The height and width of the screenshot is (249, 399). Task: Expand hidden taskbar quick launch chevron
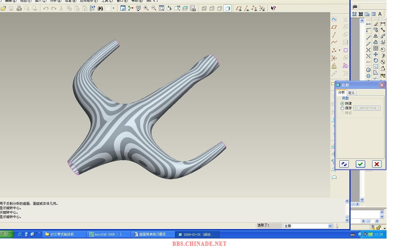pos(39,233)
